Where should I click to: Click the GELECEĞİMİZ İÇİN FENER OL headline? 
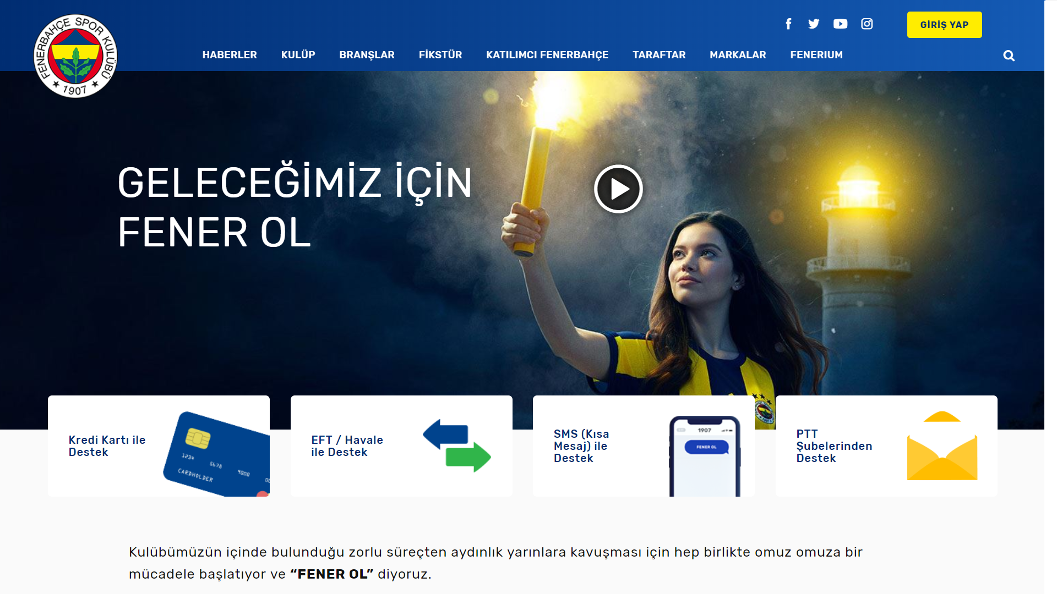click(295, 207)
